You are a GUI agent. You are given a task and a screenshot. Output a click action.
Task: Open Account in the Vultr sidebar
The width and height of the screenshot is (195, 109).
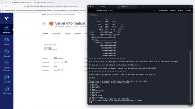click(x=7, y=79)
